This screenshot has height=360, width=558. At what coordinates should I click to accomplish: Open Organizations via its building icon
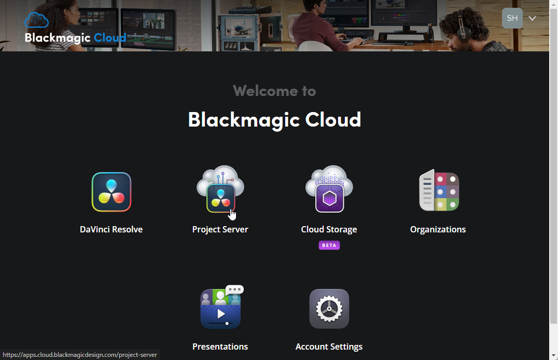coord(438,190)
